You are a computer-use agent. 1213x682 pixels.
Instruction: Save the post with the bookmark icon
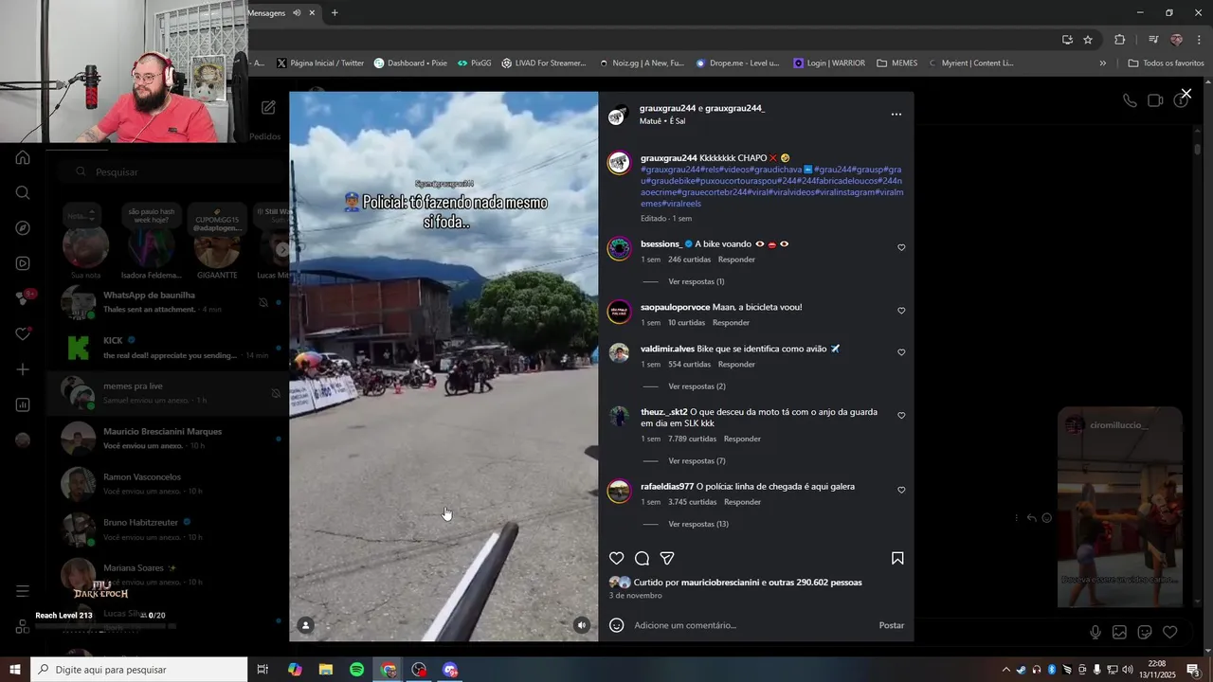point(897,559)
